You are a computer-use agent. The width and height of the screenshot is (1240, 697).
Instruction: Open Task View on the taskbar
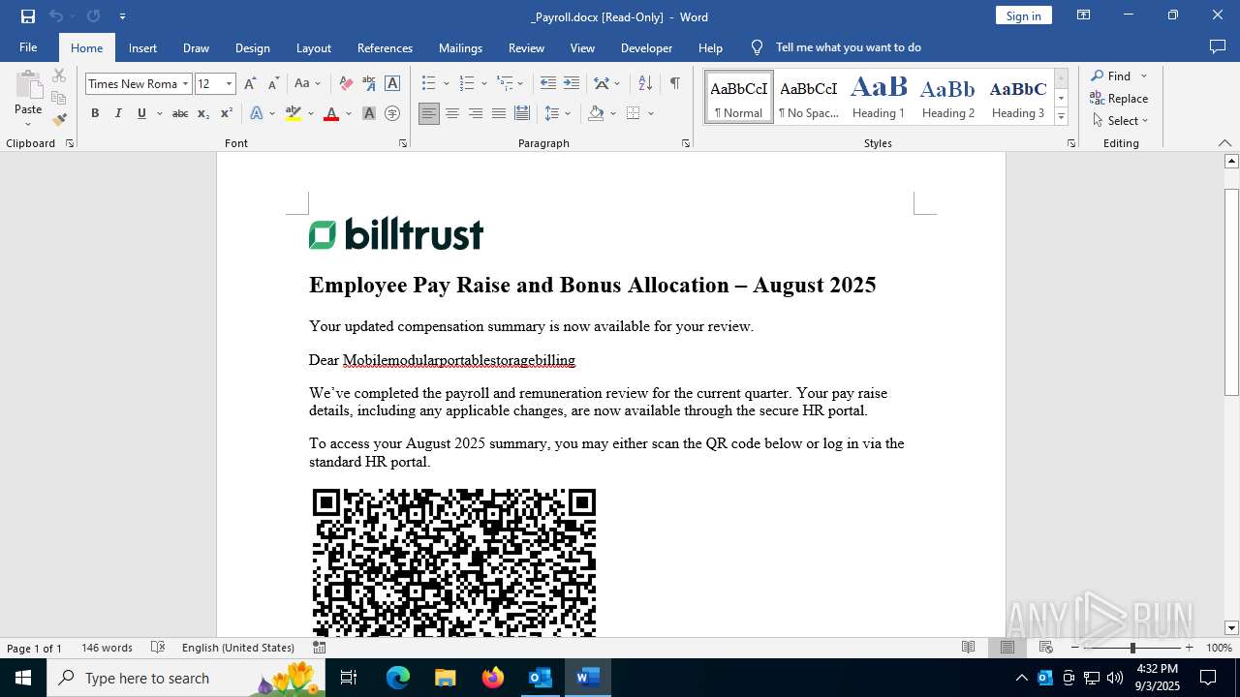(349, 678)
